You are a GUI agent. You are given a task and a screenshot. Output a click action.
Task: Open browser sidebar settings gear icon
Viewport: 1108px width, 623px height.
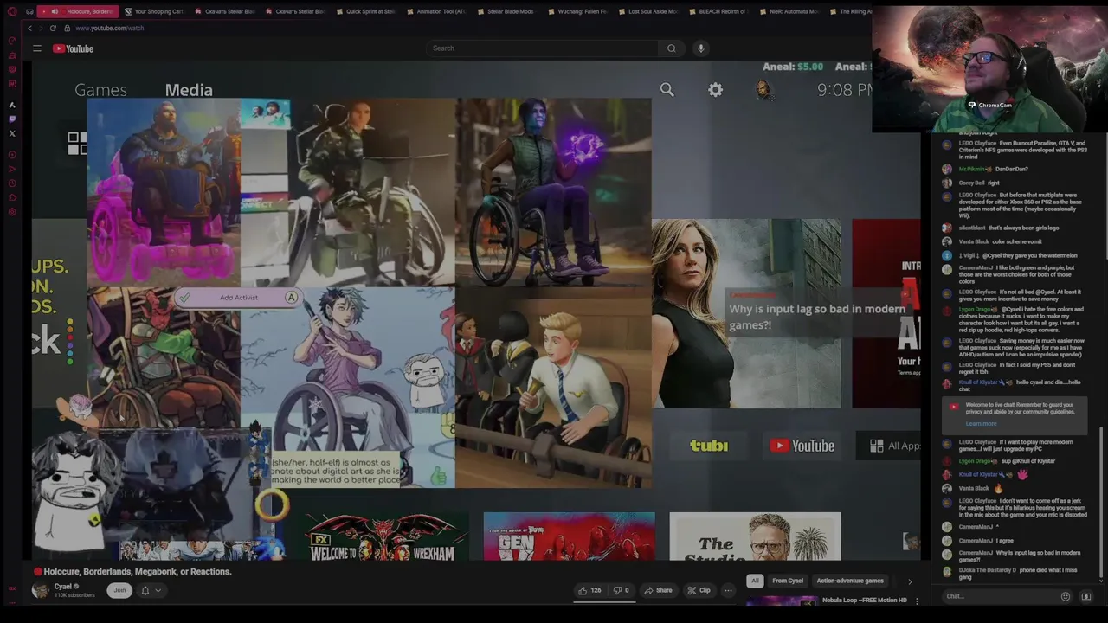(x=12, y=212)
